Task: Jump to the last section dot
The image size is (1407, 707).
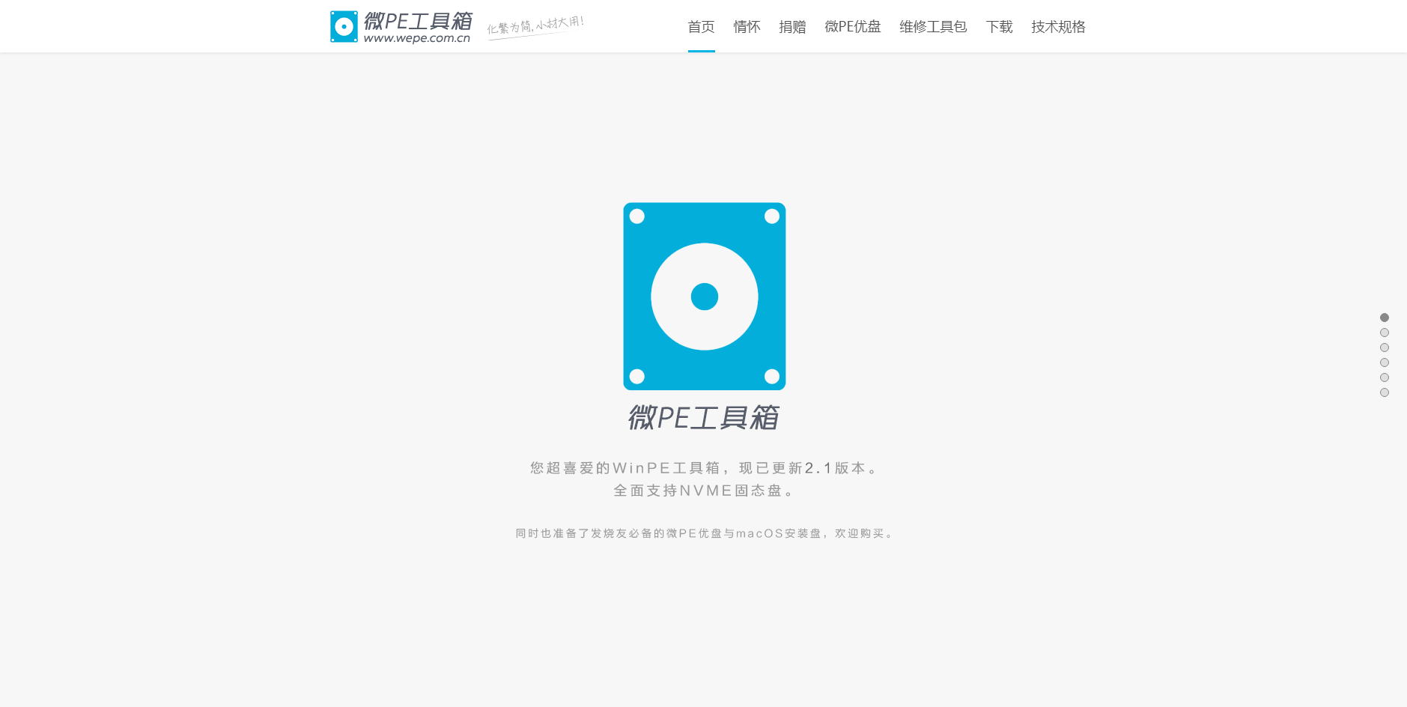Action: tap(1385, 392)
